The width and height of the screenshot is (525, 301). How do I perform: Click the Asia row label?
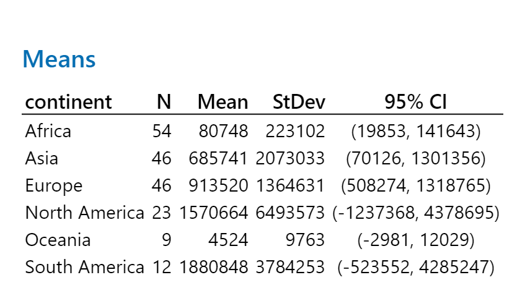pos(42,158)
